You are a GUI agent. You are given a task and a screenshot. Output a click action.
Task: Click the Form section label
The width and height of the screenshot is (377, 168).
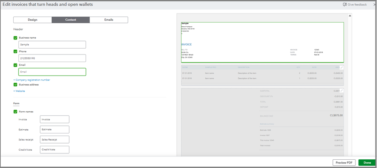tap(16, 103)
